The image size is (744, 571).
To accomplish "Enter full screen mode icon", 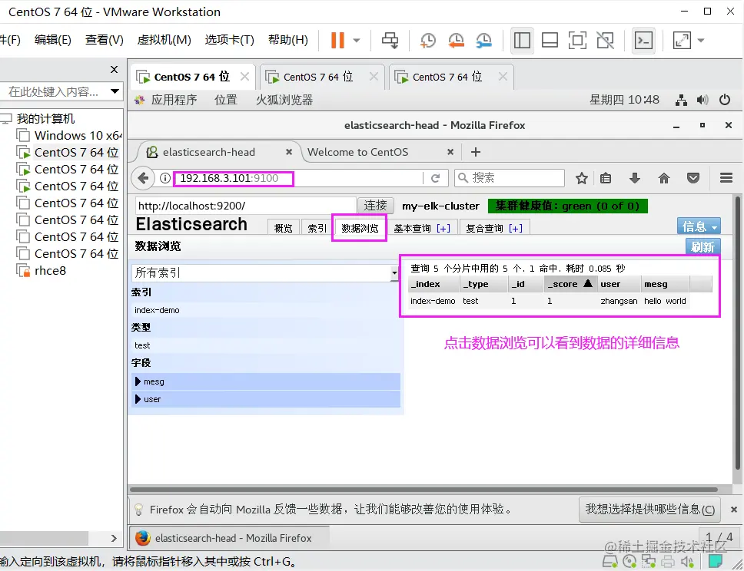I will 577,40.
